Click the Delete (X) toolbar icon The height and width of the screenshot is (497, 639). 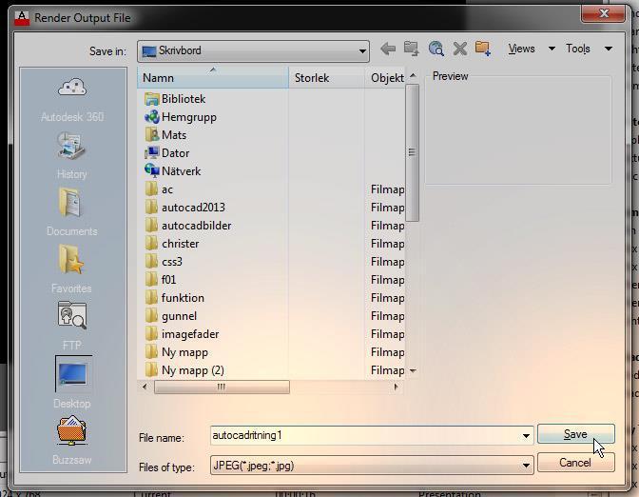(x=459, y=49)
